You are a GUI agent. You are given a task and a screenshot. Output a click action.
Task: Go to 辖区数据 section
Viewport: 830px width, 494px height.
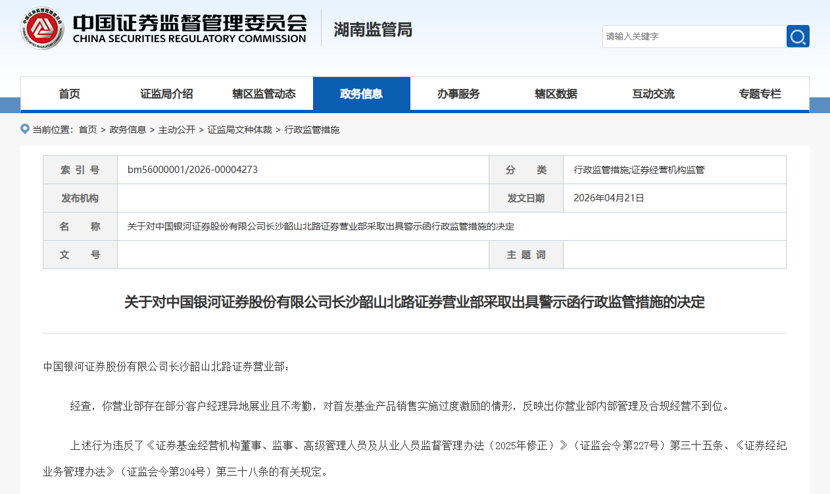coord(556,94)
